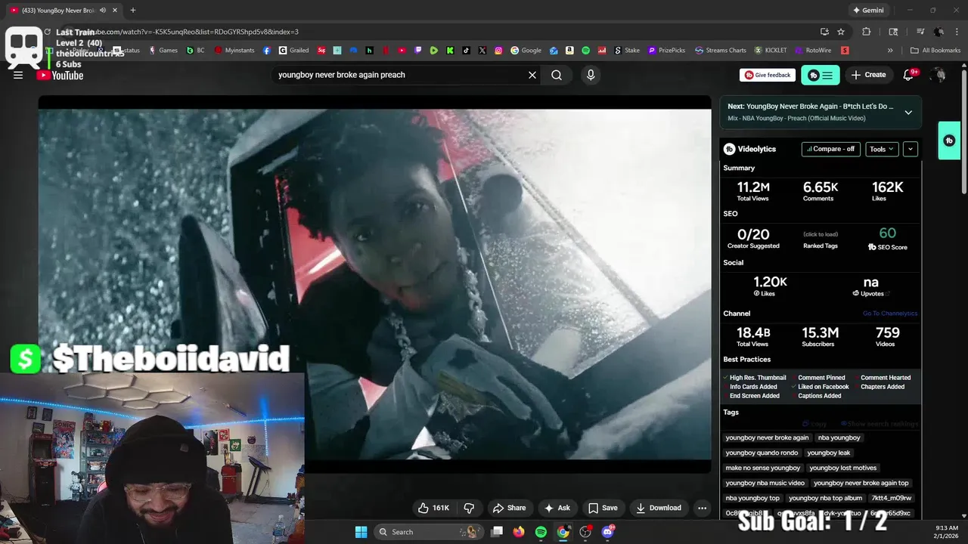Dislike the video with the thumbs down
The image size is (968, 544).
(469, 508)
